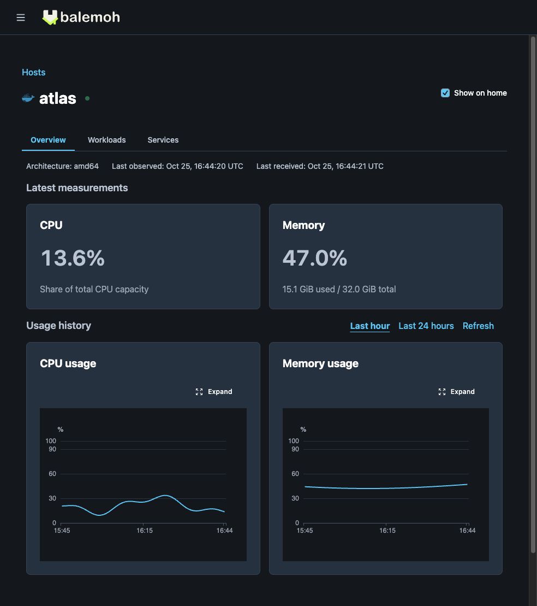Viewport: 537px width, 606px height.
Task: Click the 'Usage history' heading
Action: pyautogui.click(x=59, y=326)
